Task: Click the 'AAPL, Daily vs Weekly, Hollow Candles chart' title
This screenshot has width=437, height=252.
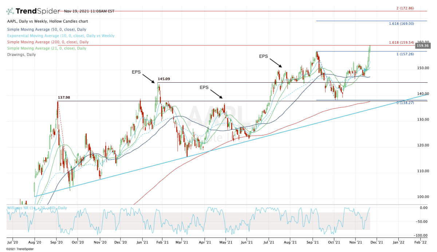Action: click(47, 21)
